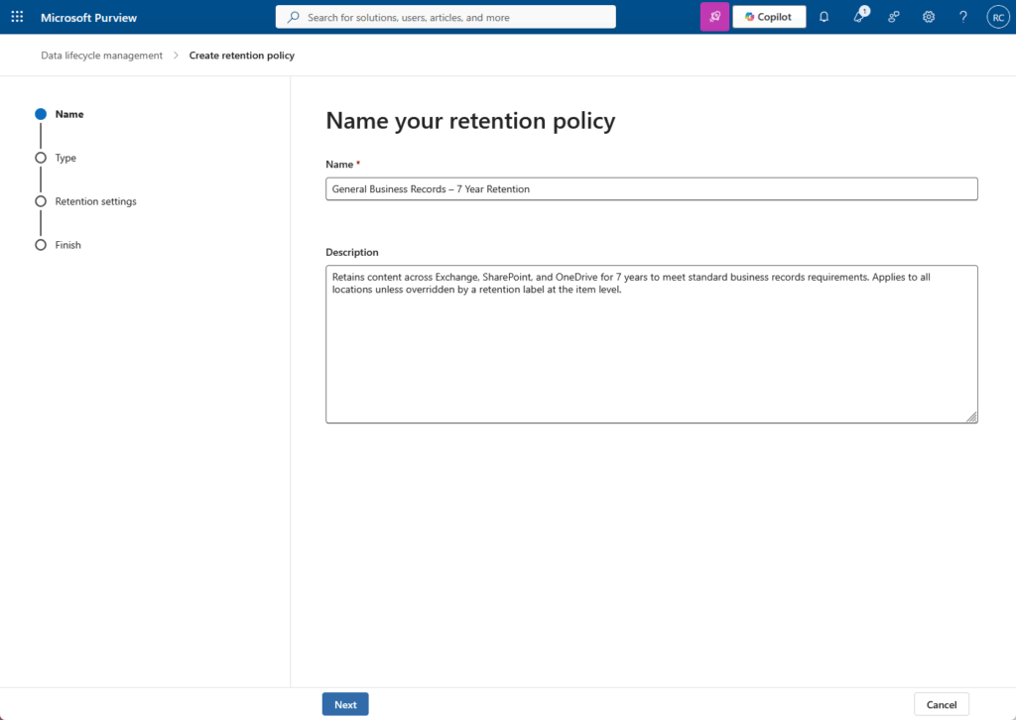Image resolution: width=1016 pixels, height=720 pixels.
Task: Select the Type wizard step
Action: pyautogui.click(x=56, y=158)
